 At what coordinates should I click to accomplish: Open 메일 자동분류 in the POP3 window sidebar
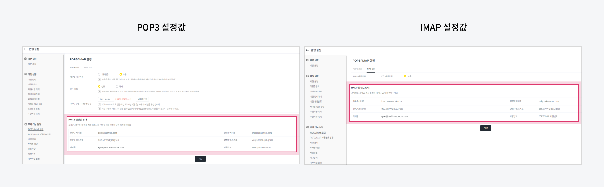[x=34, y=99]
